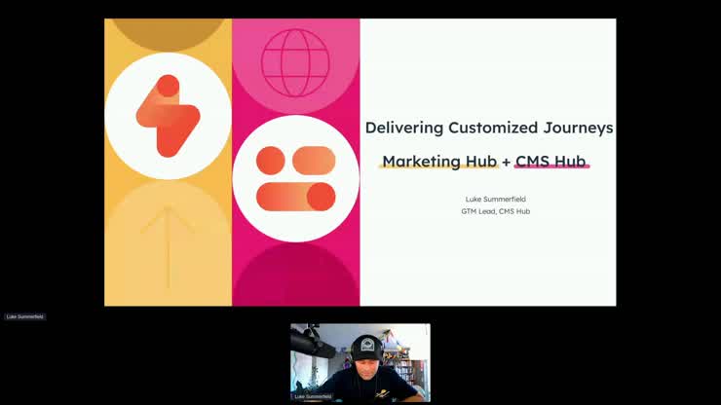Click the cap logo in the webcam feed
The width and height of the screenshot is (721, 405).
point(366,345)
